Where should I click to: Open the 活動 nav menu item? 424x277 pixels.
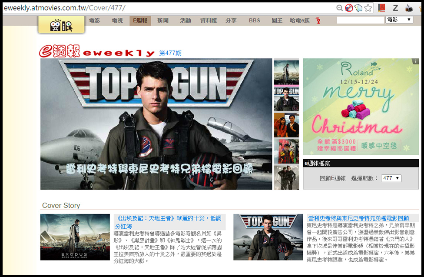[185, 20]
